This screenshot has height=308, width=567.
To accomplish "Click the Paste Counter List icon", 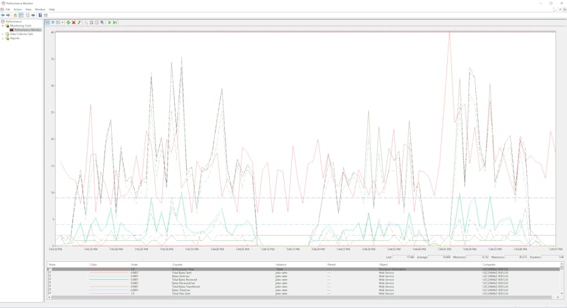I will coord(92,22).
